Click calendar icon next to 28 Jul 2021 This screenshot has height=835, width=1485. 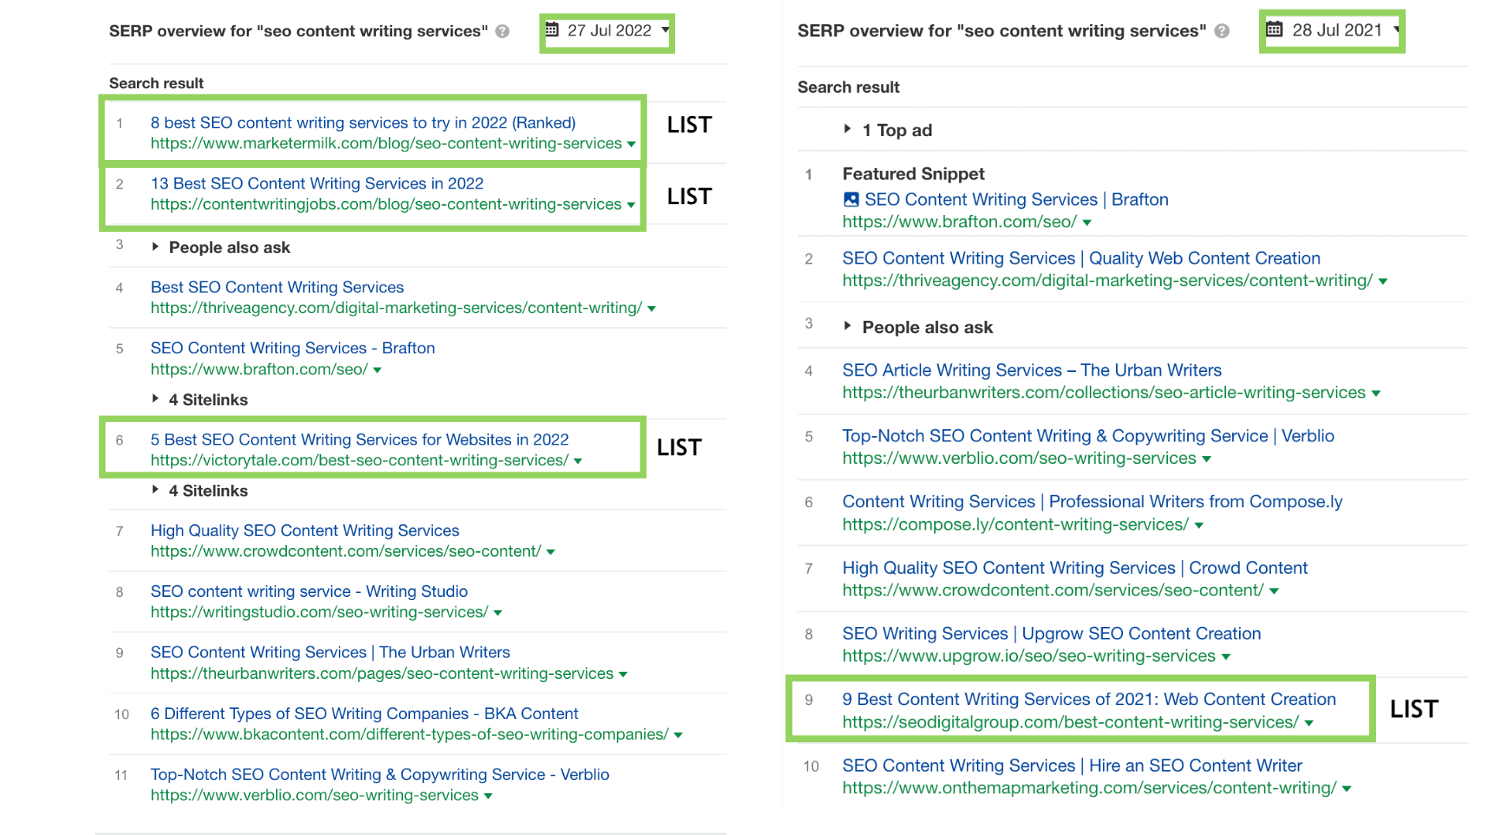(x=1274, y=30)
